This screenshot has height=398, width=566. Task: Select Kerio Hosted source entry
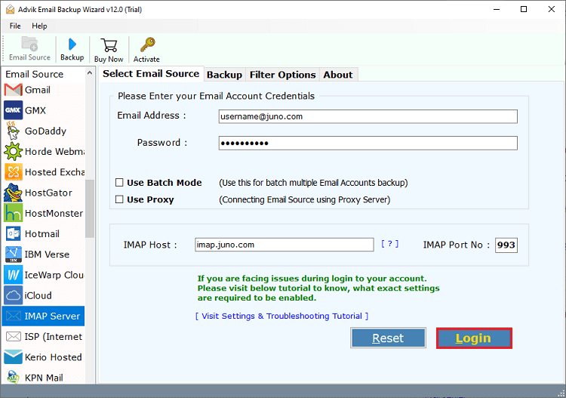pyautogui.click(x=53, y=357)
